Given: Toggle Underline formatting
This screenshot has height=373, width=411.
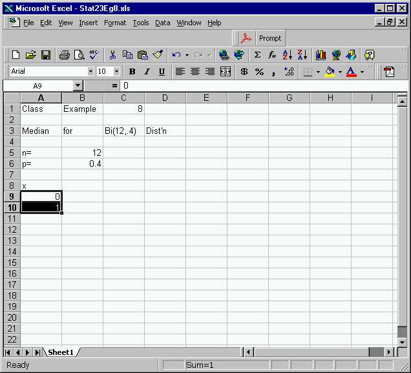Looking at the screenshot, I should tap(162, 72).
